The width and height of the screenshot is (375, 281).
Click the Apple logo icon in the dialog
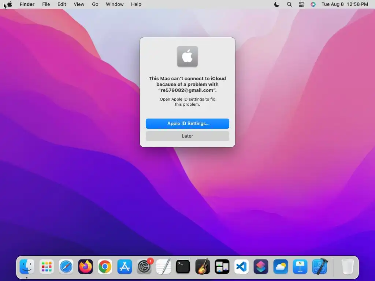point(187,57)
